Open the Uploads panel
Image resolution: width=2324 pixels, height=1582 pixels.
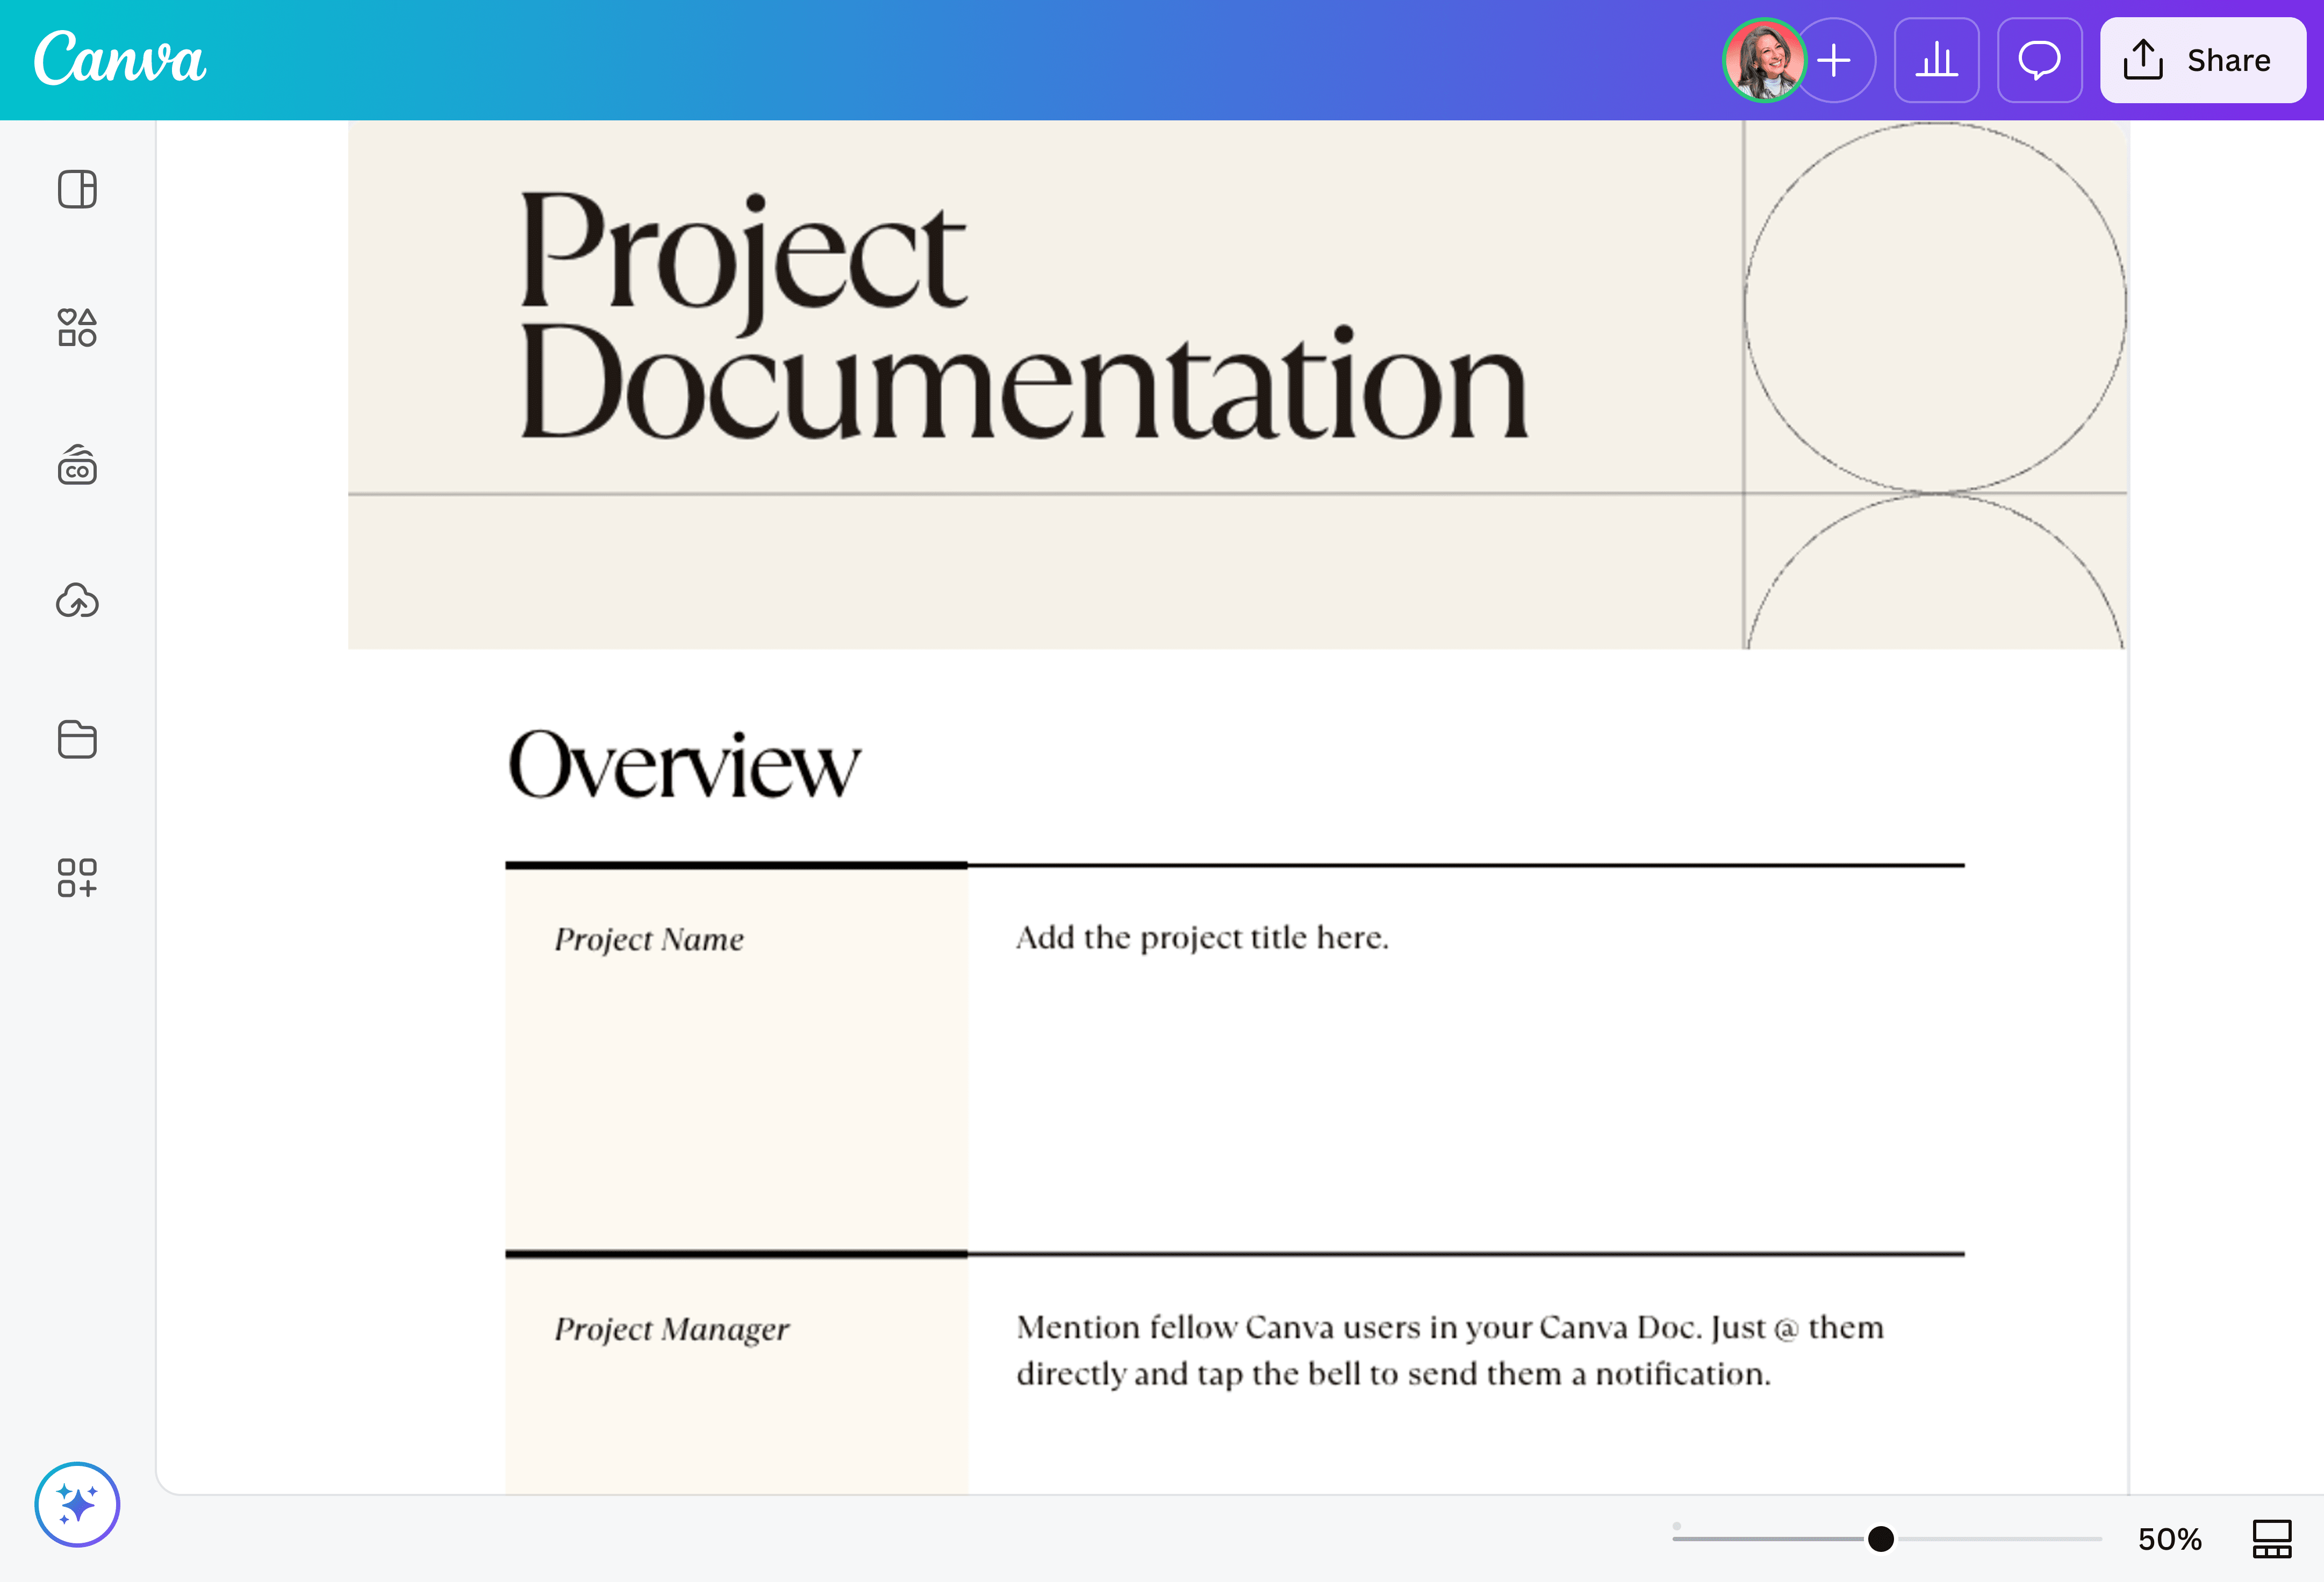tap(77, 601)
